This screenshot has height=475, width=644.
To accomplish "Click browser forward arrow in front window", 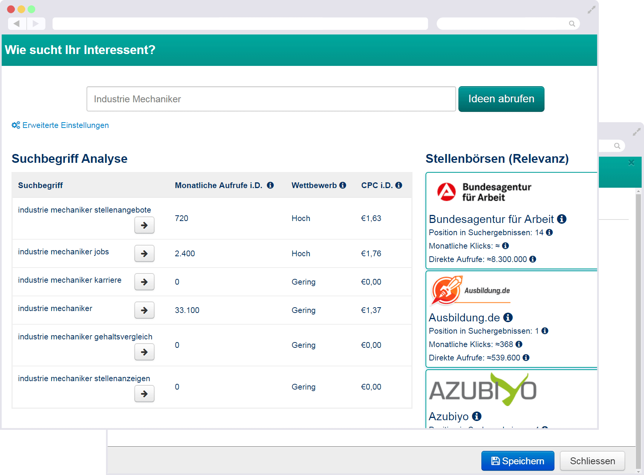I will [x=36, y=24].
